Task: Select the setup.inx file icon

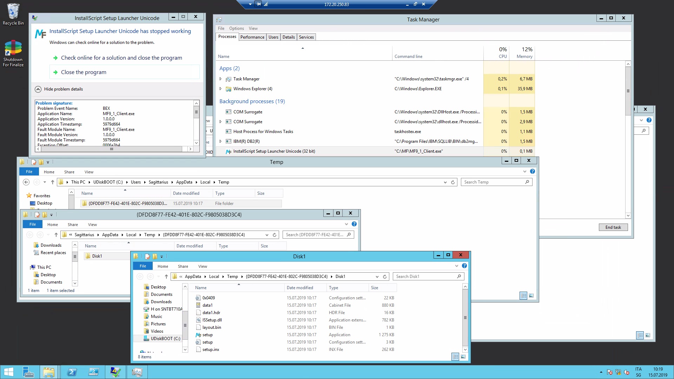Action: [198, 350]
